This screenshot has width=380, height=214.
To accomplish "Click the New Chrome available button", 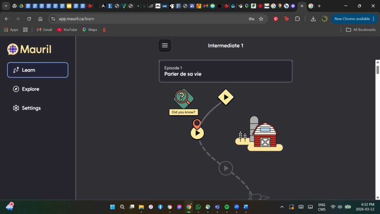I will click(x=354, y=19).
